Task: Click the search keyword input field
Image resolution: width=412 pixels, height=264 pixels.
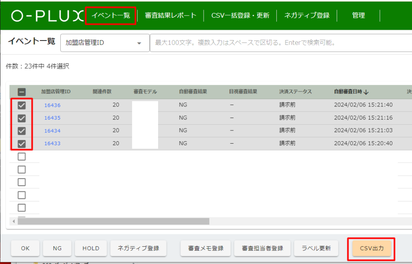Action: 278,43
